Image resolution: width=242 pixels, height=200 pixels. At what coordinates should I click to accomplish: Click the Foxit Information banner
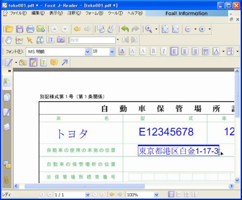coord(186,14)
